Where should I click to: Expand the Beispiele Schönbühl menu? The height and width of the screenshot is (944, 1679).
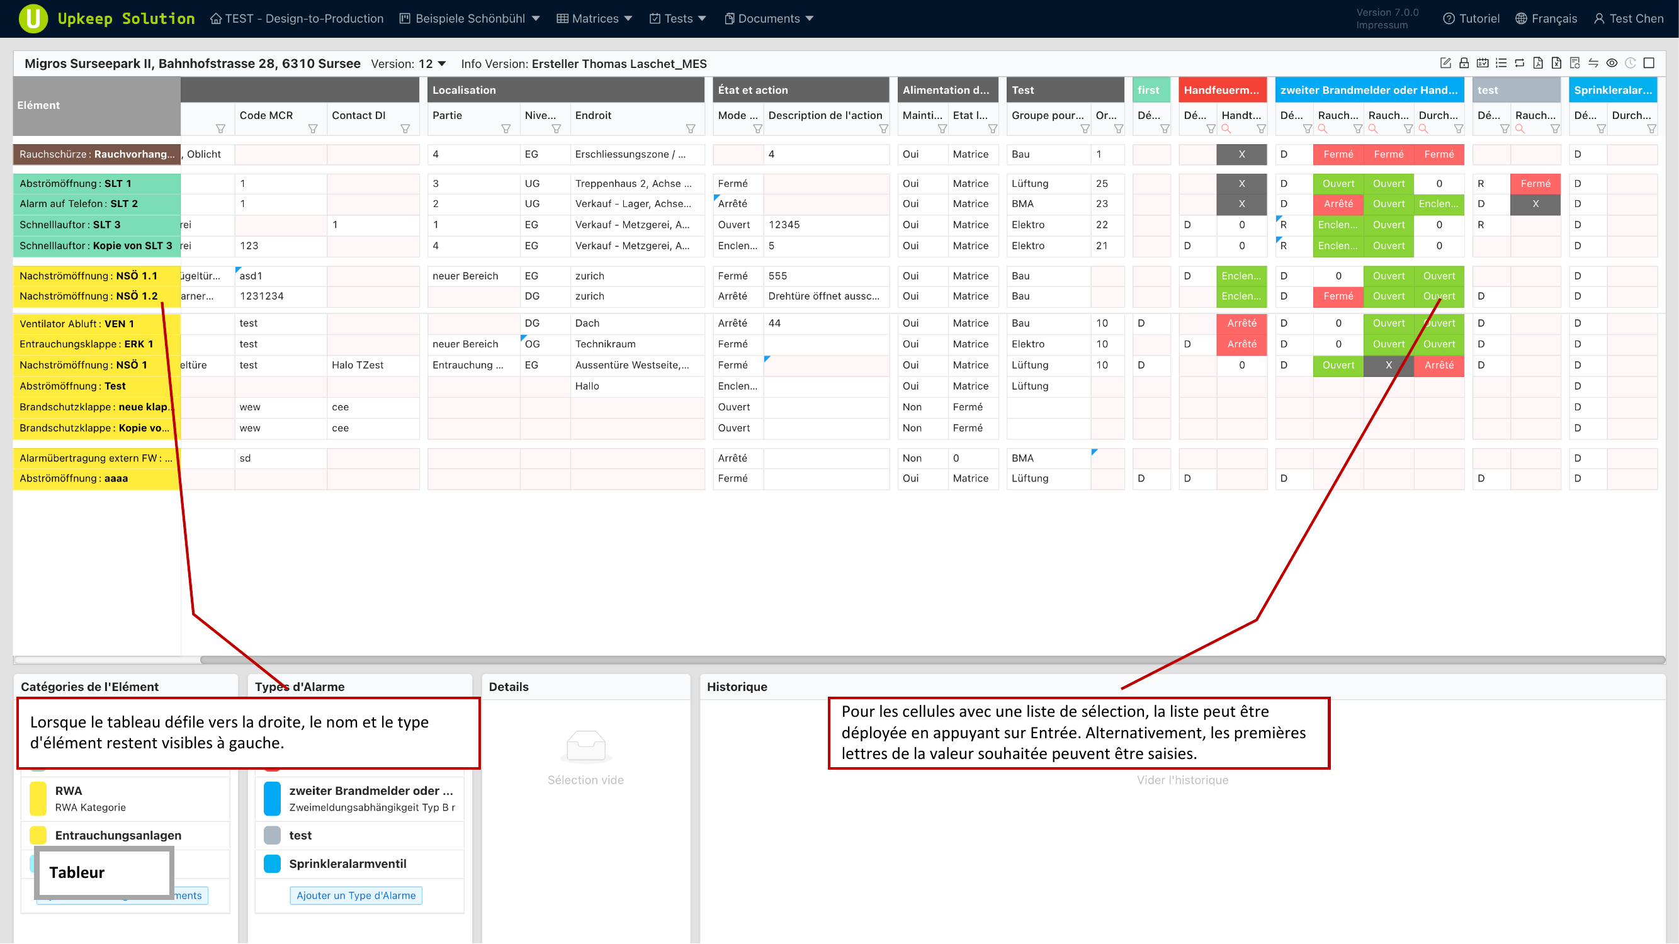[469, 18]
